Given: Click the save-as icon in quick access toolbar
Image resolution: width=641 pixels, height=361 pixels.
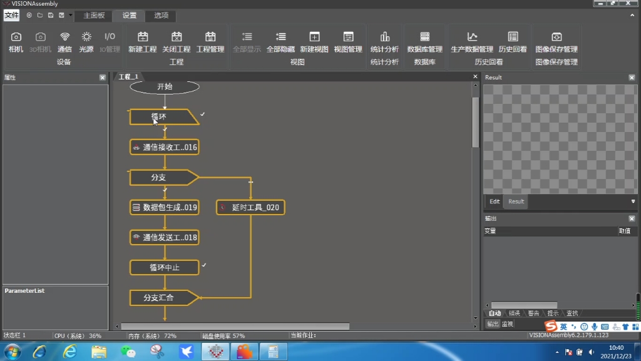Looking at the screenshot, I should coord(61,15).
